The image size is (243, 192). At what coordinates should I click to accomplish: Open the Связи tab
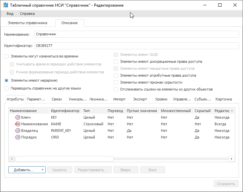coord(57,99)
